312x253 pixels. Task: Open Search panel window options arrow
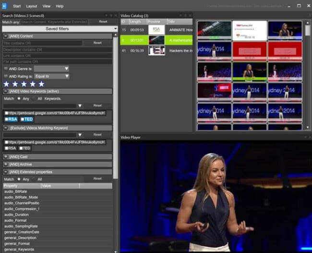[x=107, y=15]
